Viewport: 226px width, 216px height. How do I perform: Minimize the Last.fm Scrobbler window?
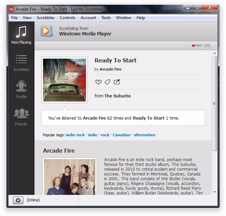(x=188, y=8)
